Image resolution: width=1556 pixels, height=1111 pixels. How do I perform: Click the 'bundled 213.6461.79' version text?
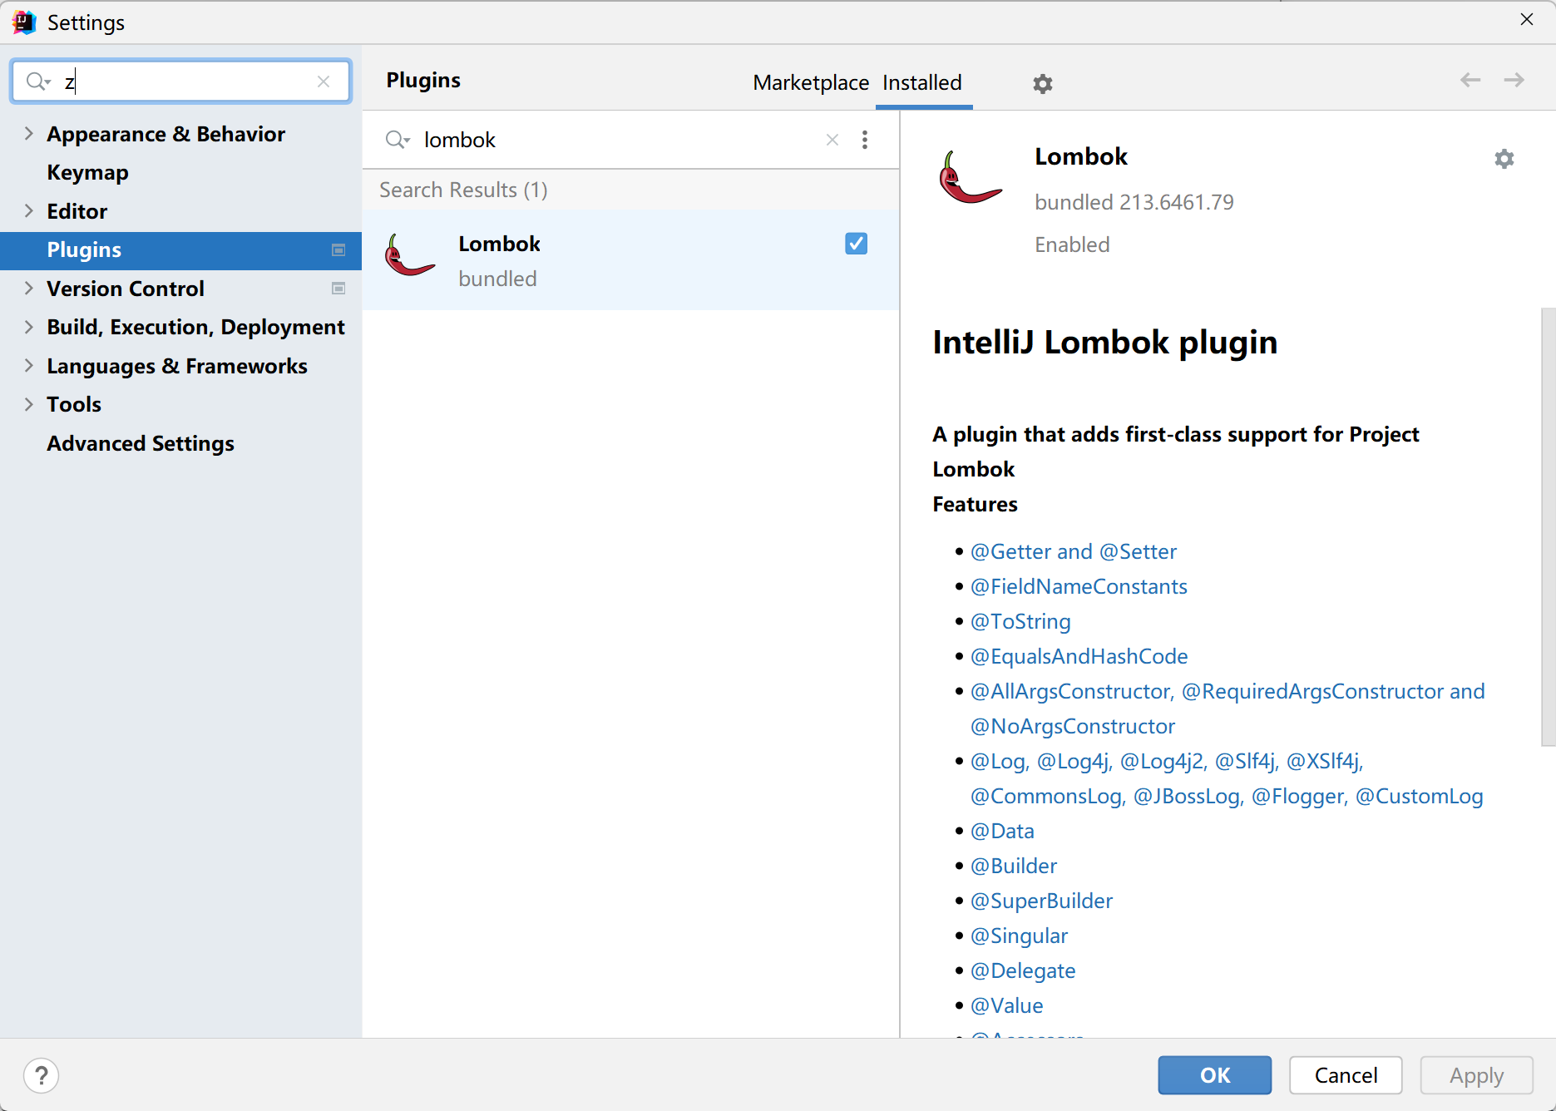(x=1134, y=202)
